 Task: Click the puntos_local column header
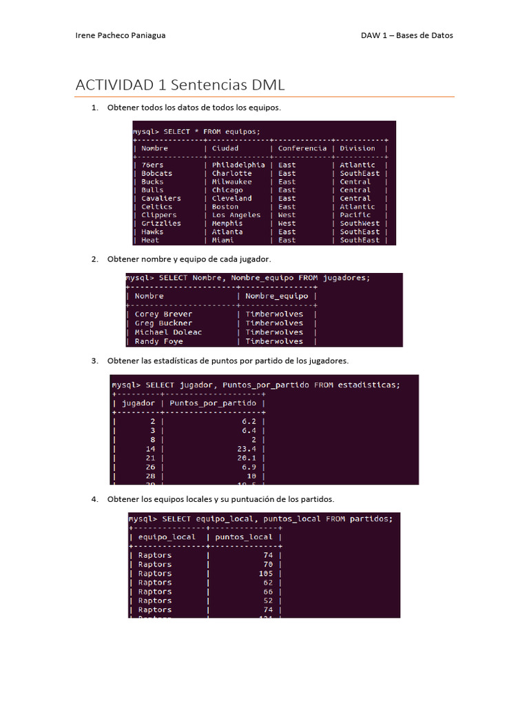coord(243,537)
